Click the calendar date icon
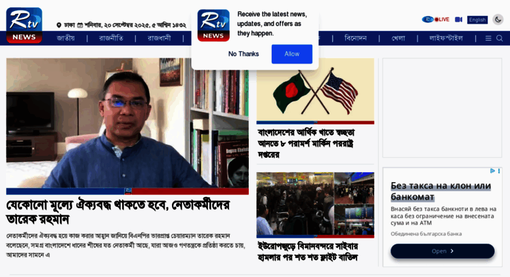The height and width of the screenshot is (277, 510). [x=80, y=25]
